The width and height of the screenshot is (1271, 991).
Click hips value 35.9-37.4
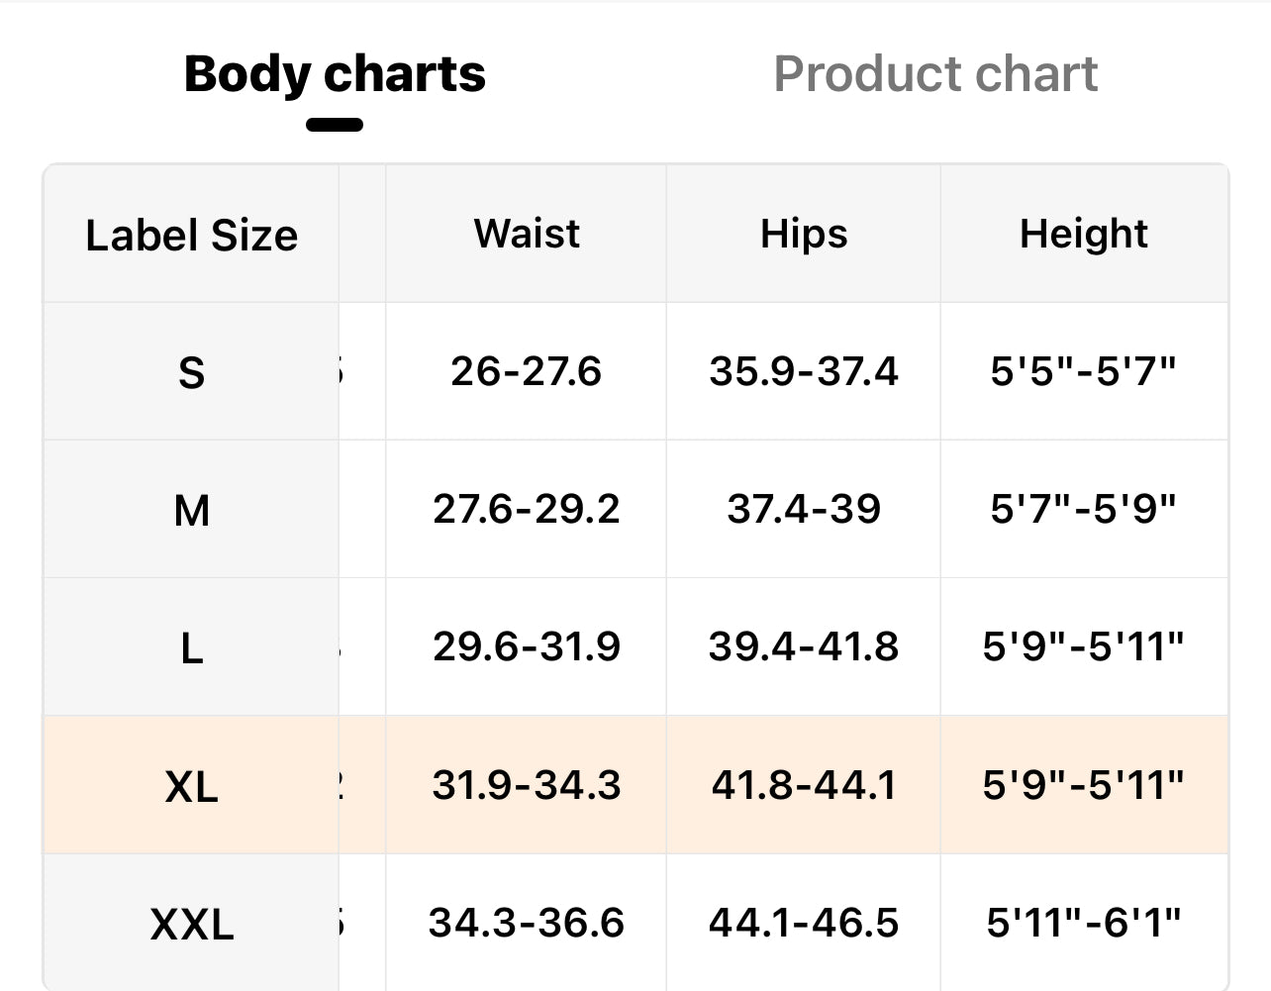pyautogui.click(x=804, y=371)
